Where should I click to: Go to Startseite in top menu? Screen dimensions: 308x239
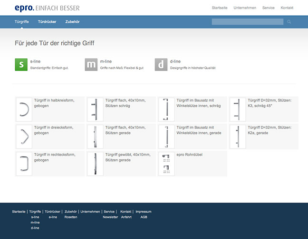pyautogui.click(x=220, y=8)
